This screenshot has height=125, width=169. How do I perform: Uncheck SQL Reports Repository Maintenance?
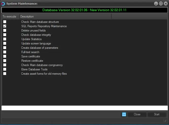(5, 26)
